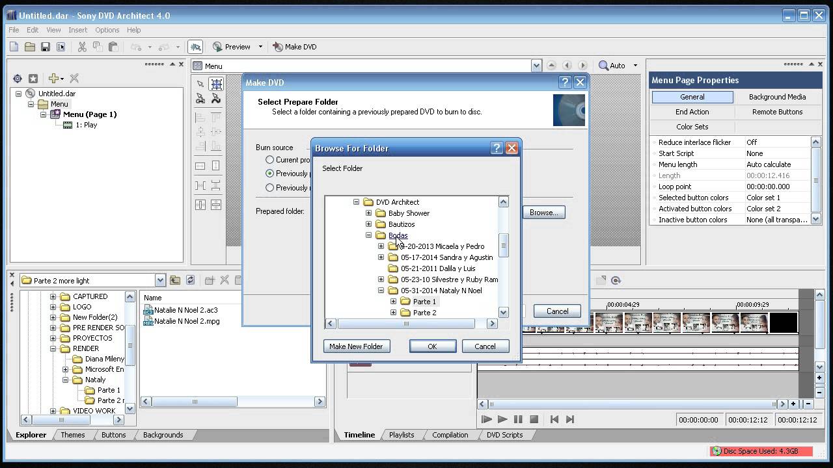Select the third Burn source radio button
Image resolution: width=833 pixels, height=468 pixels.
pyautogui.click(x=269, y=187)
